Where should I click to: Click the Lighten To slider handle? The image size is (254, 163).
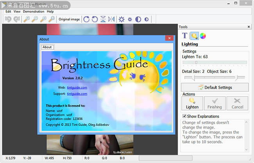pyautogui.click(x=196, y=62)
